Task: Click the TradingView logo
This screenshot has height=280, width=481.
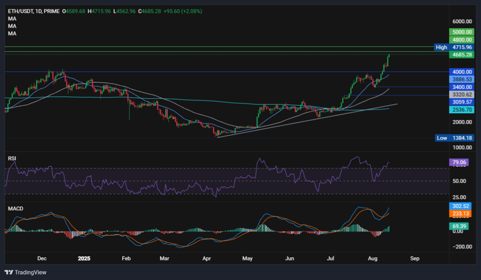Action: pos(26,272)
